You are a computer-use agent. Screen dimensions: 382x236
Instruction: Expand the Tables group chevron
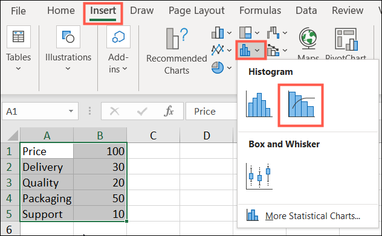(x=18, y=69)
